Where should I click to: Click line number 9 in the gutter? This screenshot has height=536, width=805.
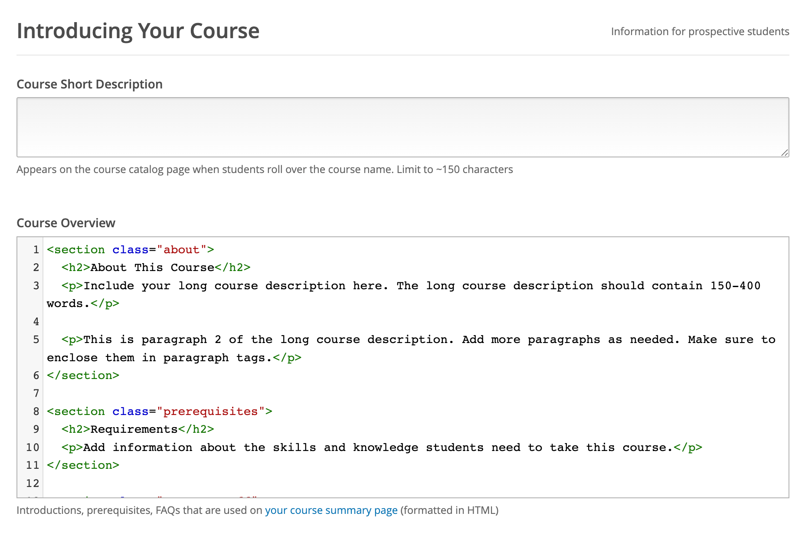coord(36,429)
